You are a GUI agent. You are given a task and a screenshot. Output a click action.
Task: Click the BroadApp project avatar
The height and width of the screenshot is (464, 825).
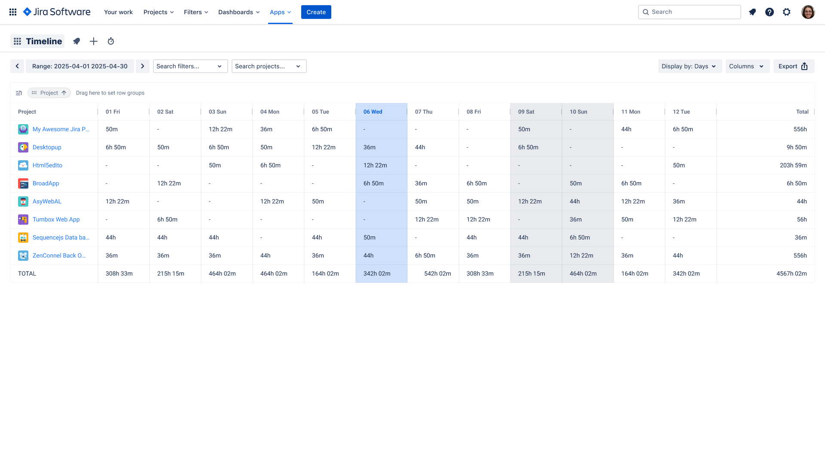pyautogui.click(x=23, y=183)
